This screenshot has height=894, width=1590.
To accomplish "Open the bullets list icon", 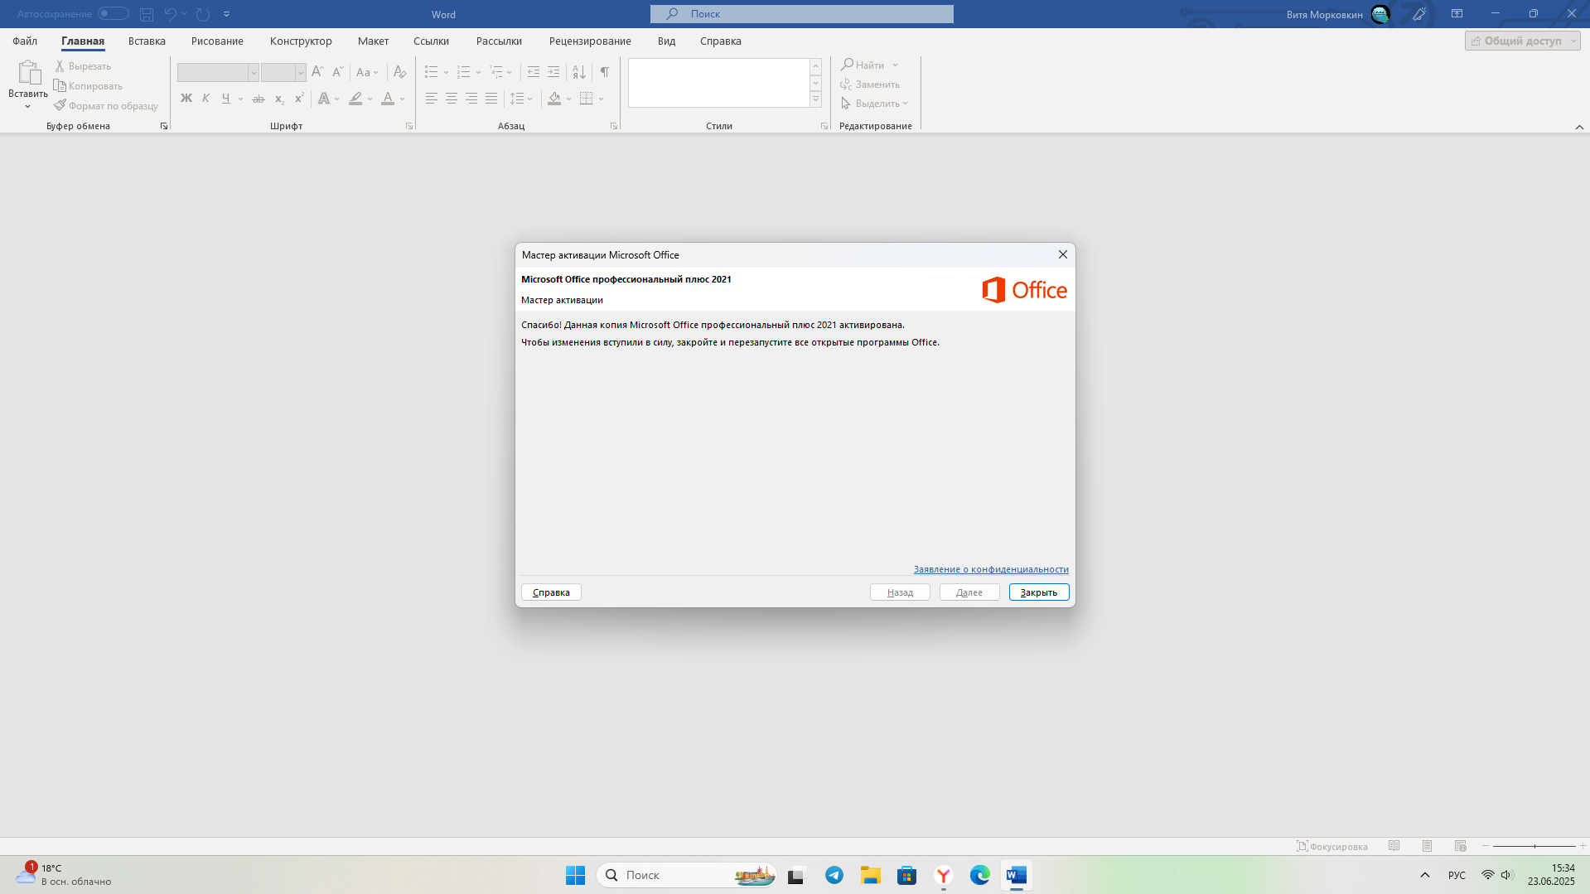I will tap(431, 72).
